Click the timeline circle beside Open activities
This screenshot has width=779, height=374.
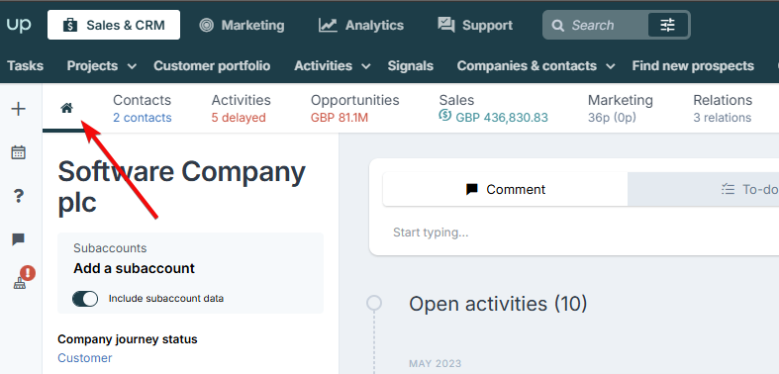(374, 303)
